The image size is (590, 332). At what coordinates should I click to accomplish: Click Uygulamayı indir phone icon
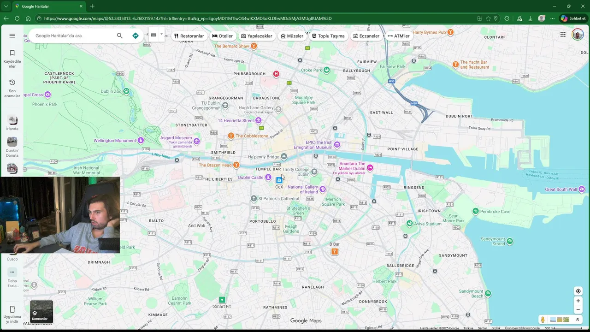pyautogui.click(x=12, y=309)
